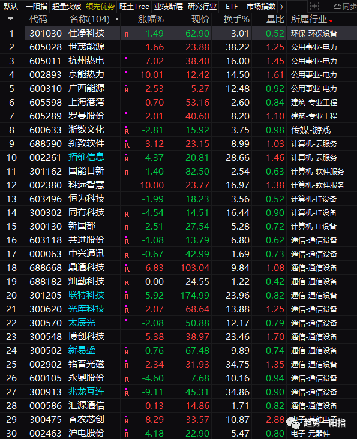The height and width of the screenshot is (439, 357).
Task: Click price 174.99 for 联特科技
Action: pyautogui.click(x=195, y=296)
